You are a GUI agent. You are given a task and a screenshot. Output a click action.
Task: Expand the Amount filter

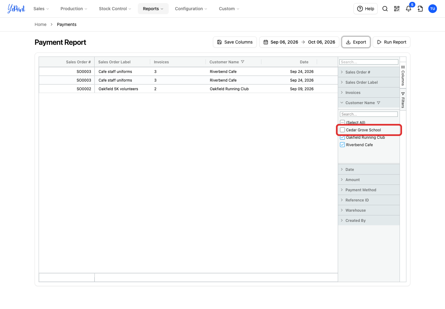[x=369, y=180]
